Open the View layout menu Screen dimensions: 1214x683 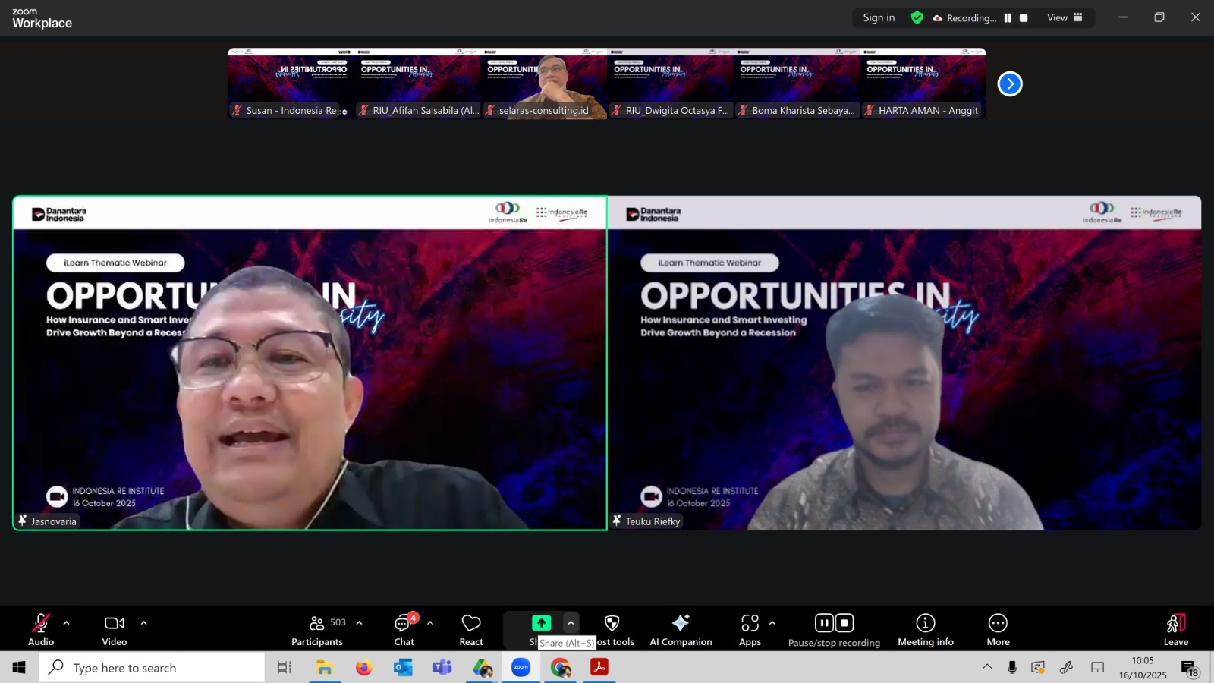1065,18
